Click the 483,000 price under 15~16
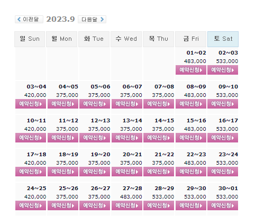 coord(195,129)
